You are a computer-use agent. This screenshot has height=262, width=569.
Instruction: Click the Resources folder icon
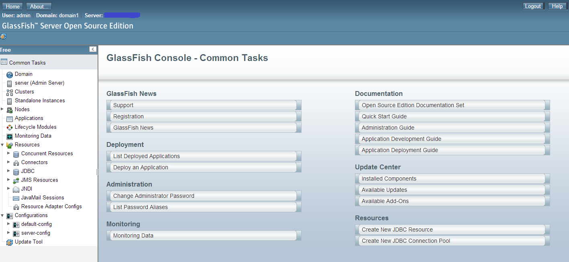10,145
